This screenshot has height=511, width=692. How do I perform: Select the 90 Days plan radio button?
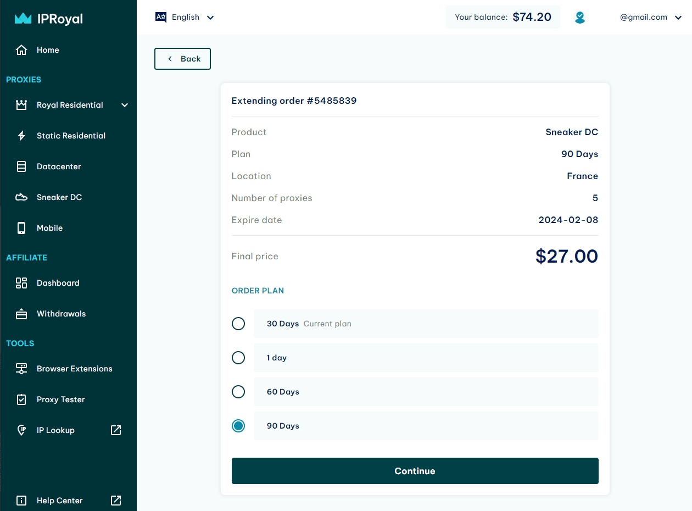238,426
